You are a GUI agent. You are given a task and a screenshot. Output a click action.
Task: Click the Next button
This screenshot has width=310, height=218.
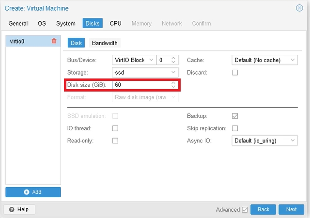(291, 209)
